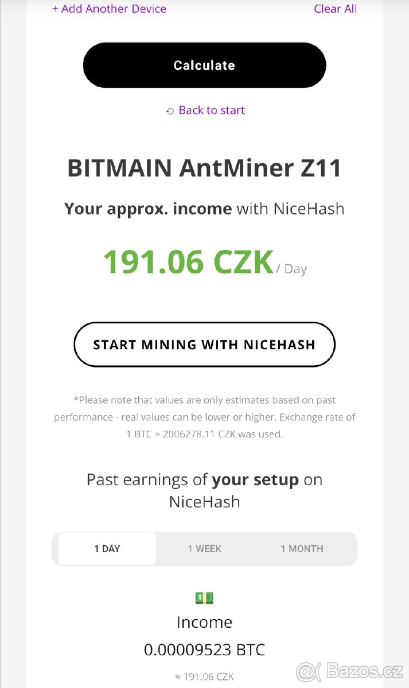This screenshot has width=409, height=688.
Task: Open the Add Another Device link
Action: click(109, 9)
